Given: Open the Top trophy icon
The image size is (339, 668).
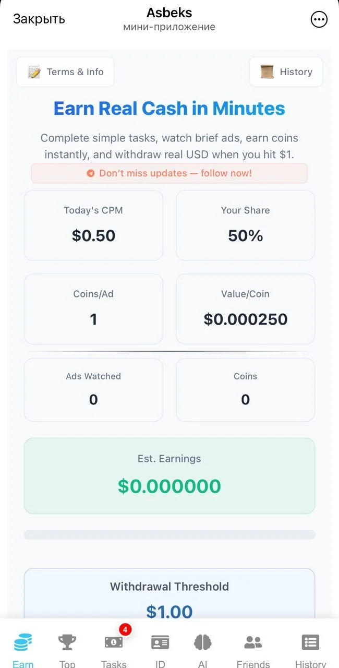Looking at the screenshot, I should (x=67, y=642).
